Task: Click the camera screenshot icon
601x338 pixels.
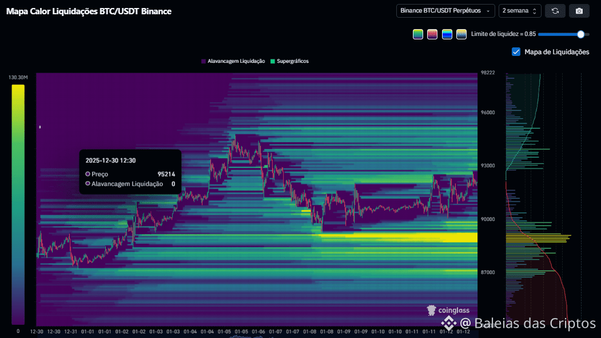Action: 579,11
